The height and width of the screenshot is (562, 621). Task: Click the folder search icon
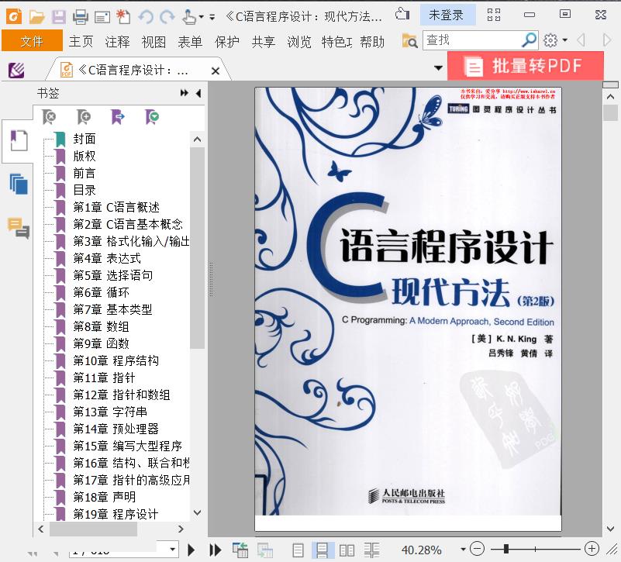pos(410,40)
